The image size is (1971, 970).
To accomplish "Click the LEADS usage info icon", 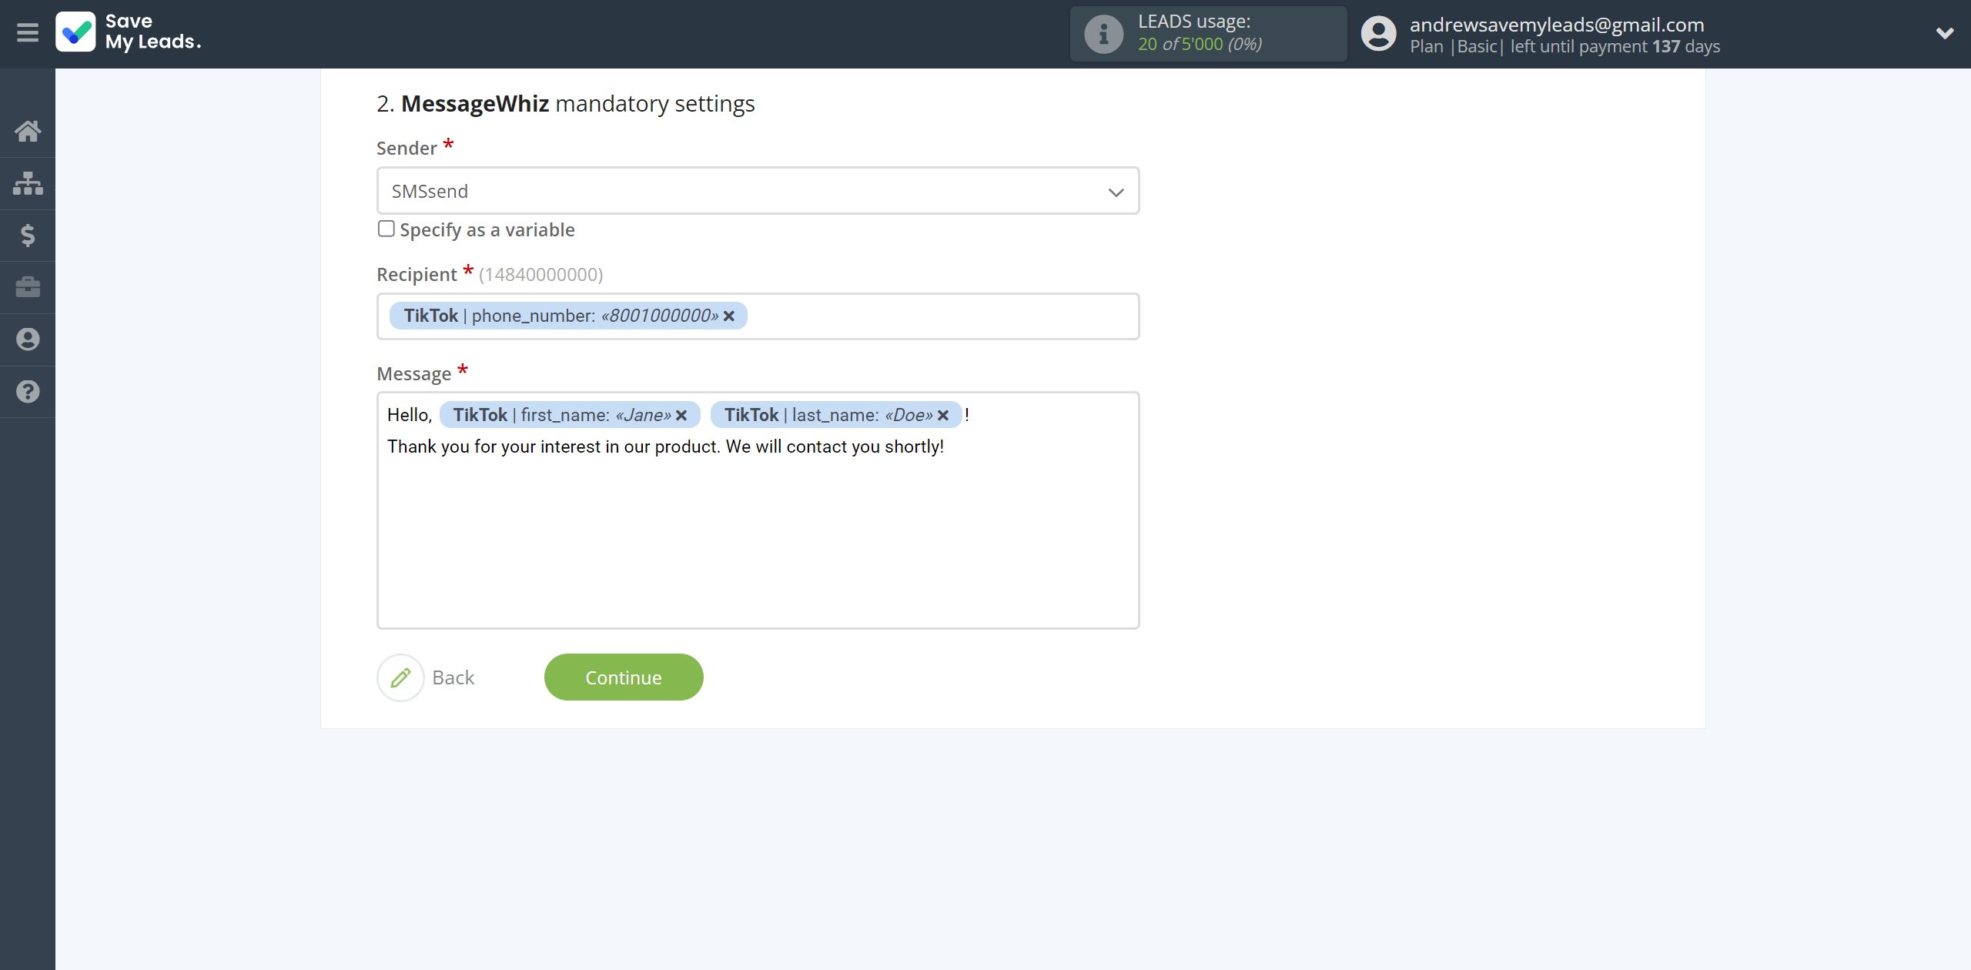I will click(x=1103, y=34).
